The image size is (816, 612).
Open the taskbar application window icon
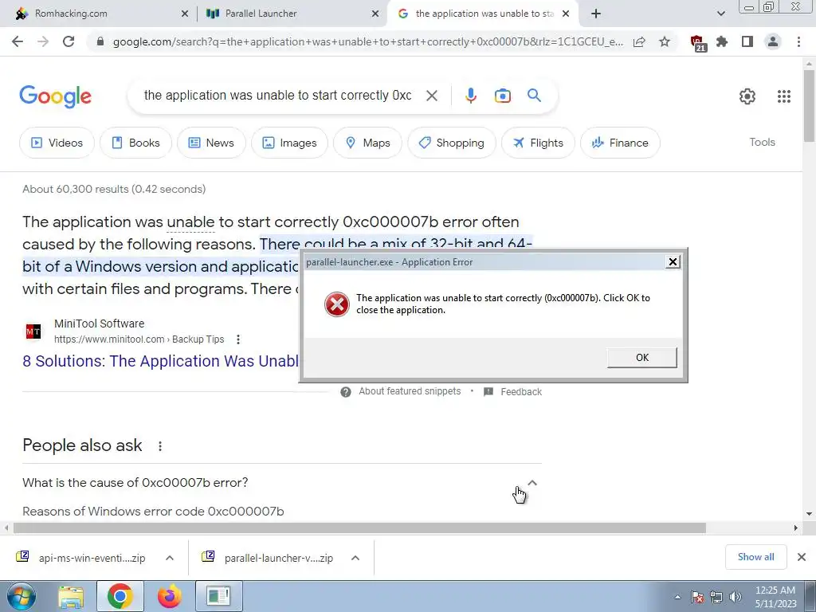coord(218,596)
